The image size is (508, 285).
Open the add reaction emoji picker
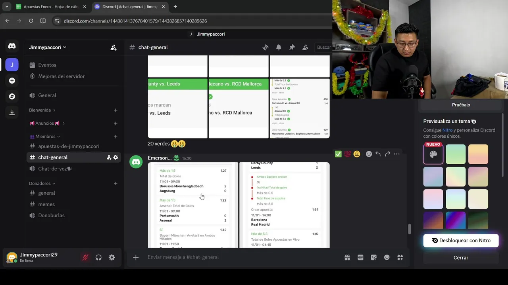[369, 154]
